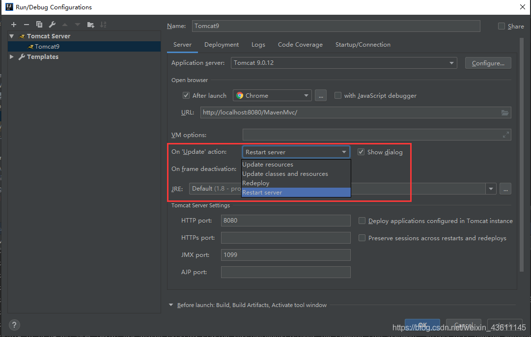This screenshot has height=337, width=531.
Task: Click the HTTP port field showing 8080
Action: click(285, 221)
